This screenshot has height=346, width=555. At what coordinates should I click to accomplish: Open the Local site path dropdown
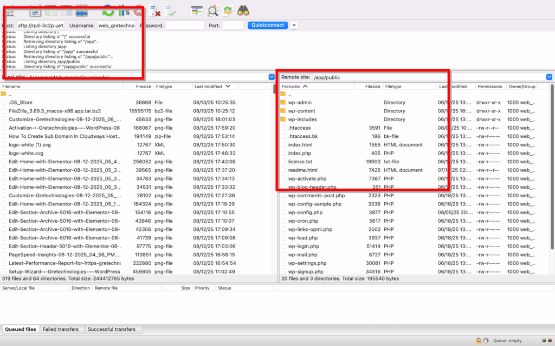[x=271, y=77]
